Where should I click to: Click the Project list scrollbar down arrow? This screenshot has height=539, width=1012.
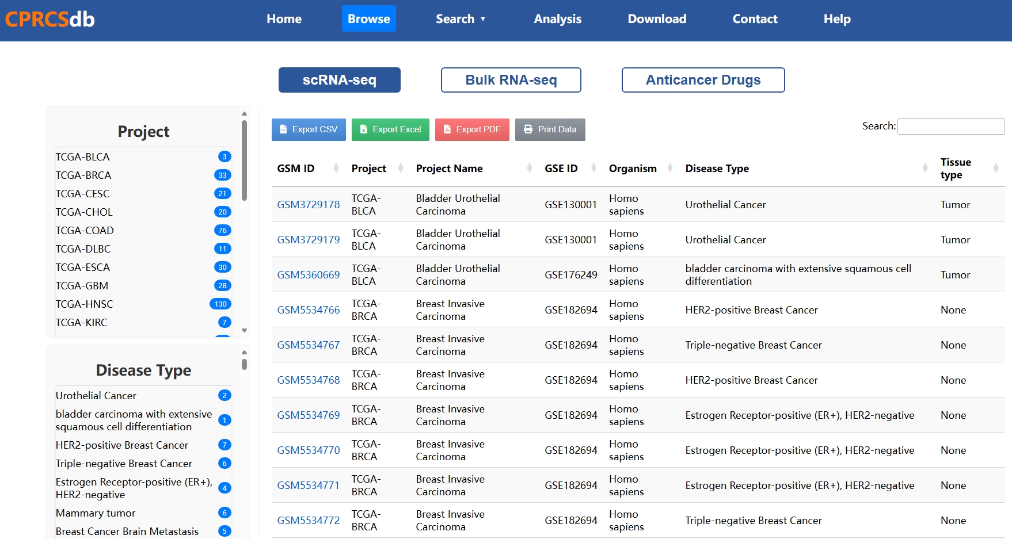click(x=245, y=330)
